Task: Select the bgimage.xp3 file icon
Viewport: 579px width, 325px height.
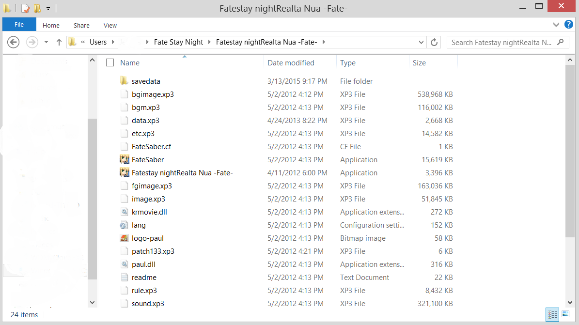Action: pyautogui.click(x=125, y=94)
